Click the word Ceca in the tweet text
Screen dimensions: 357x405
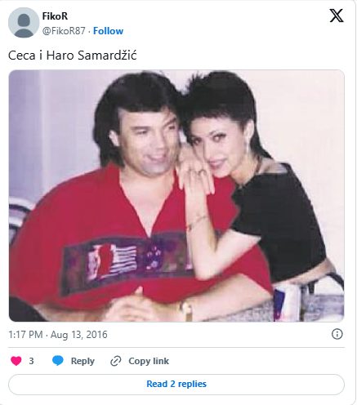pos(22,56)
